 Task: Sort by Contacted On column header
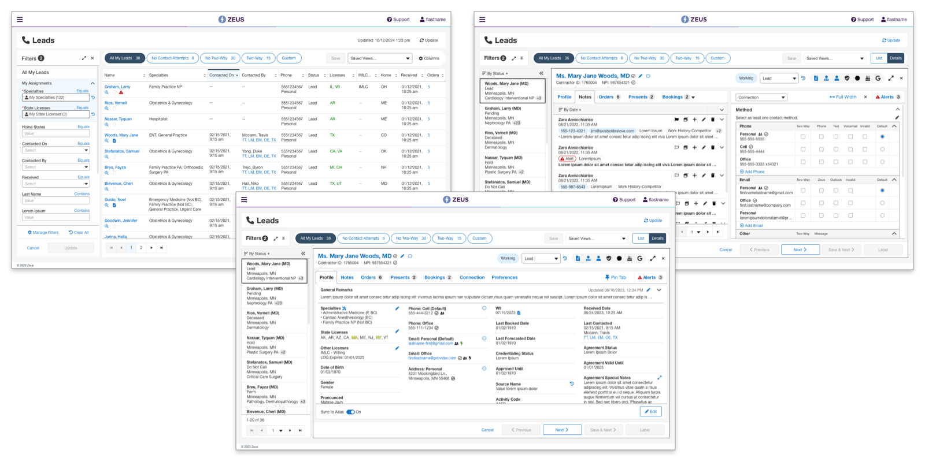223,75
